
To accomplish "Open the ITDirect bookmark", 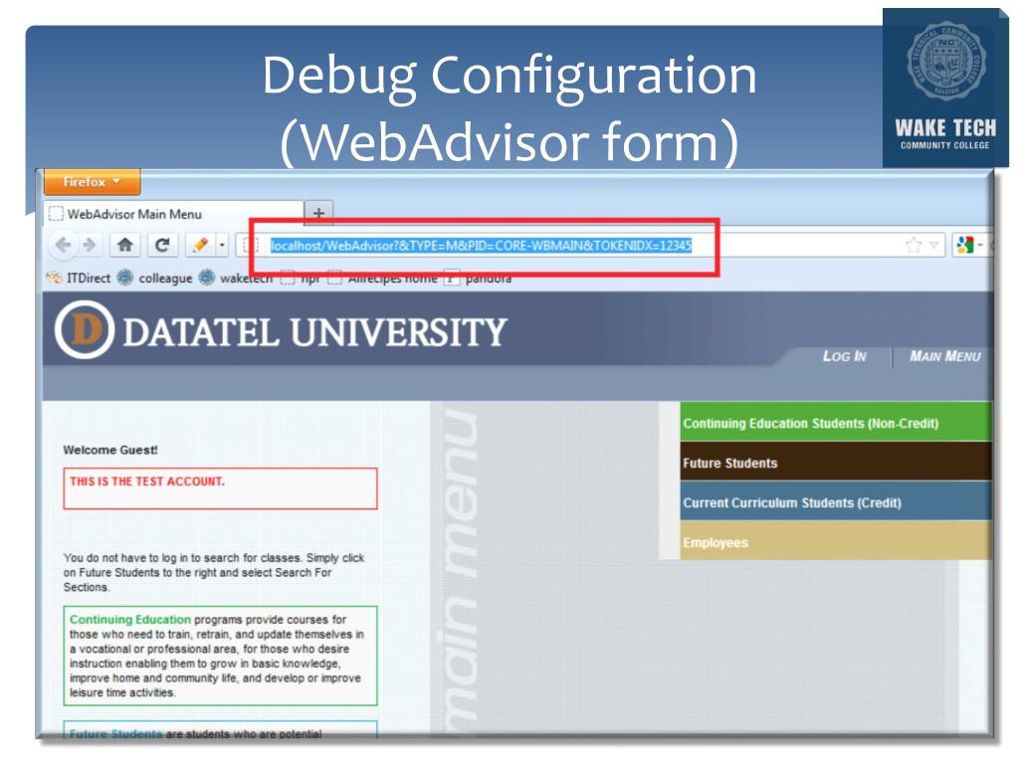I will tap(79, 279).
